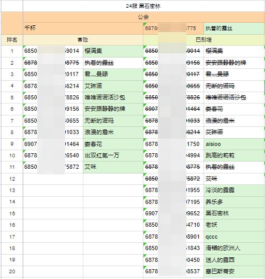Select struck-through '安安跟静静的牌' in 巴别塔 column
The height and width of the screenshot is (279, 265).
(234, 63)
